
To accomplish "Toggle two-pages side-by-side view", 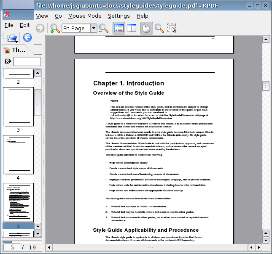I will pyautogui.click(x=132, y=28).
